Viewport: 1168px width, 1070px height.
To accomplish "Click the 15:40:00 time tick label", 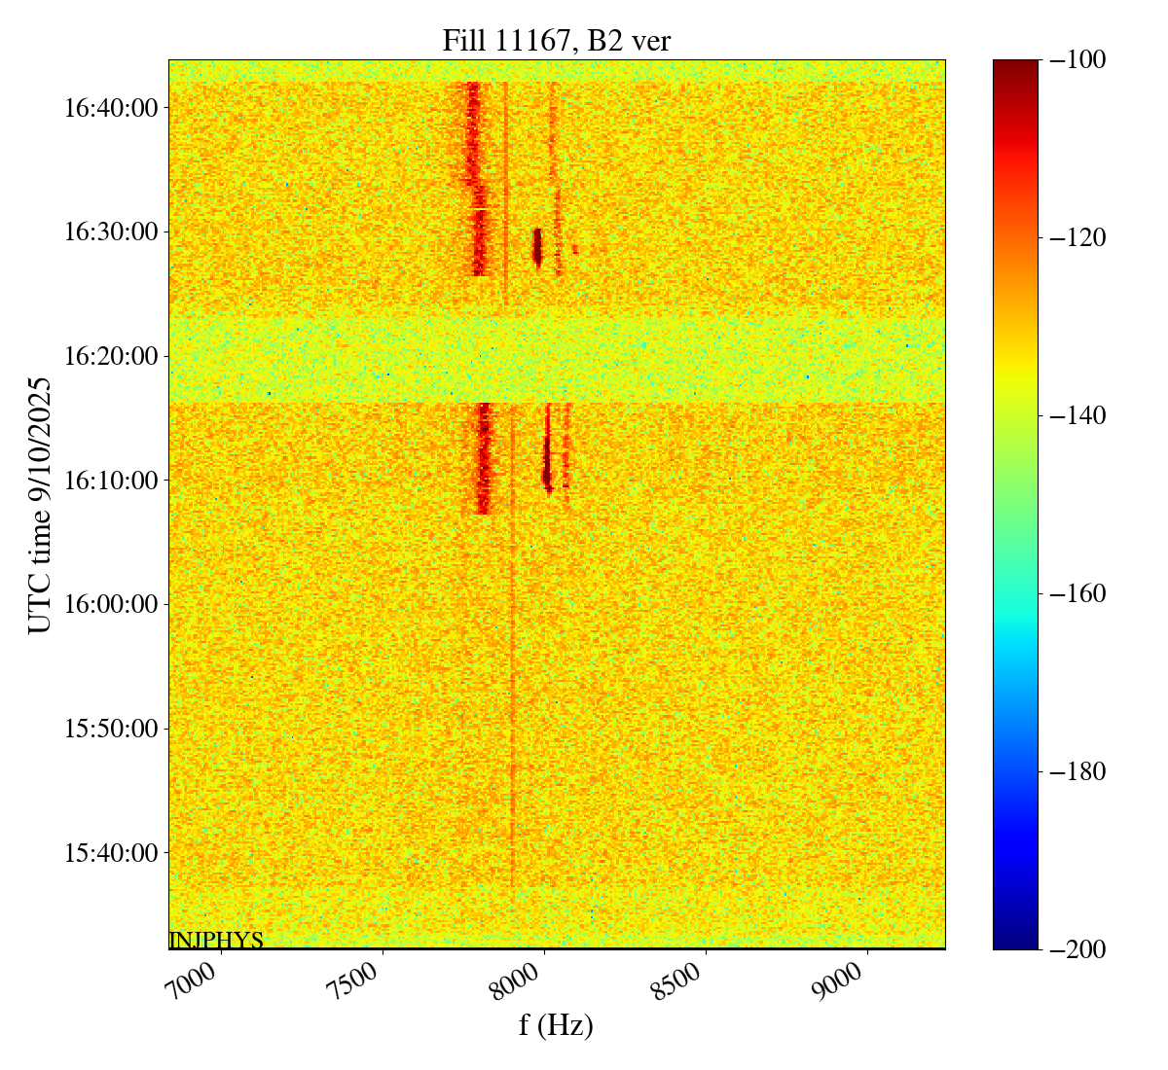I will (x=110, y=853).
